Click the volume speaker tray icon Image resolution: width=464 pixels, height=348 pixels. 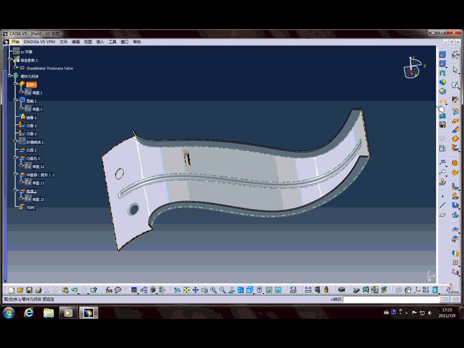430,313
